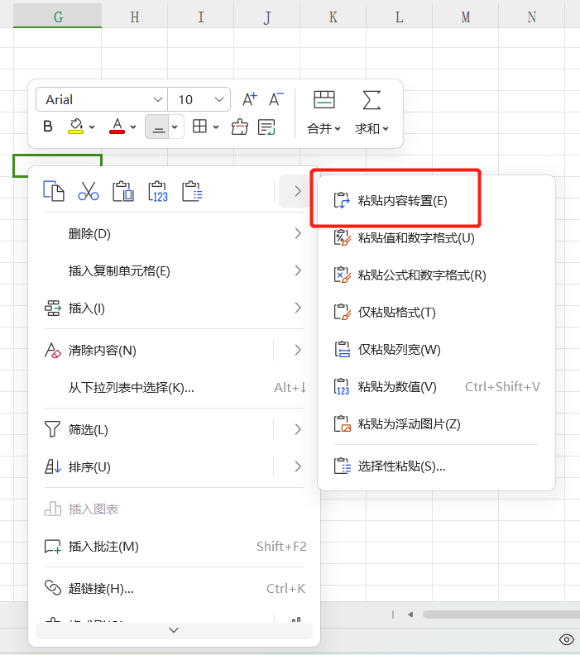Click the scroll left arrow
The height and width of the screenshot is (655, 580).
tap(410, 614)
